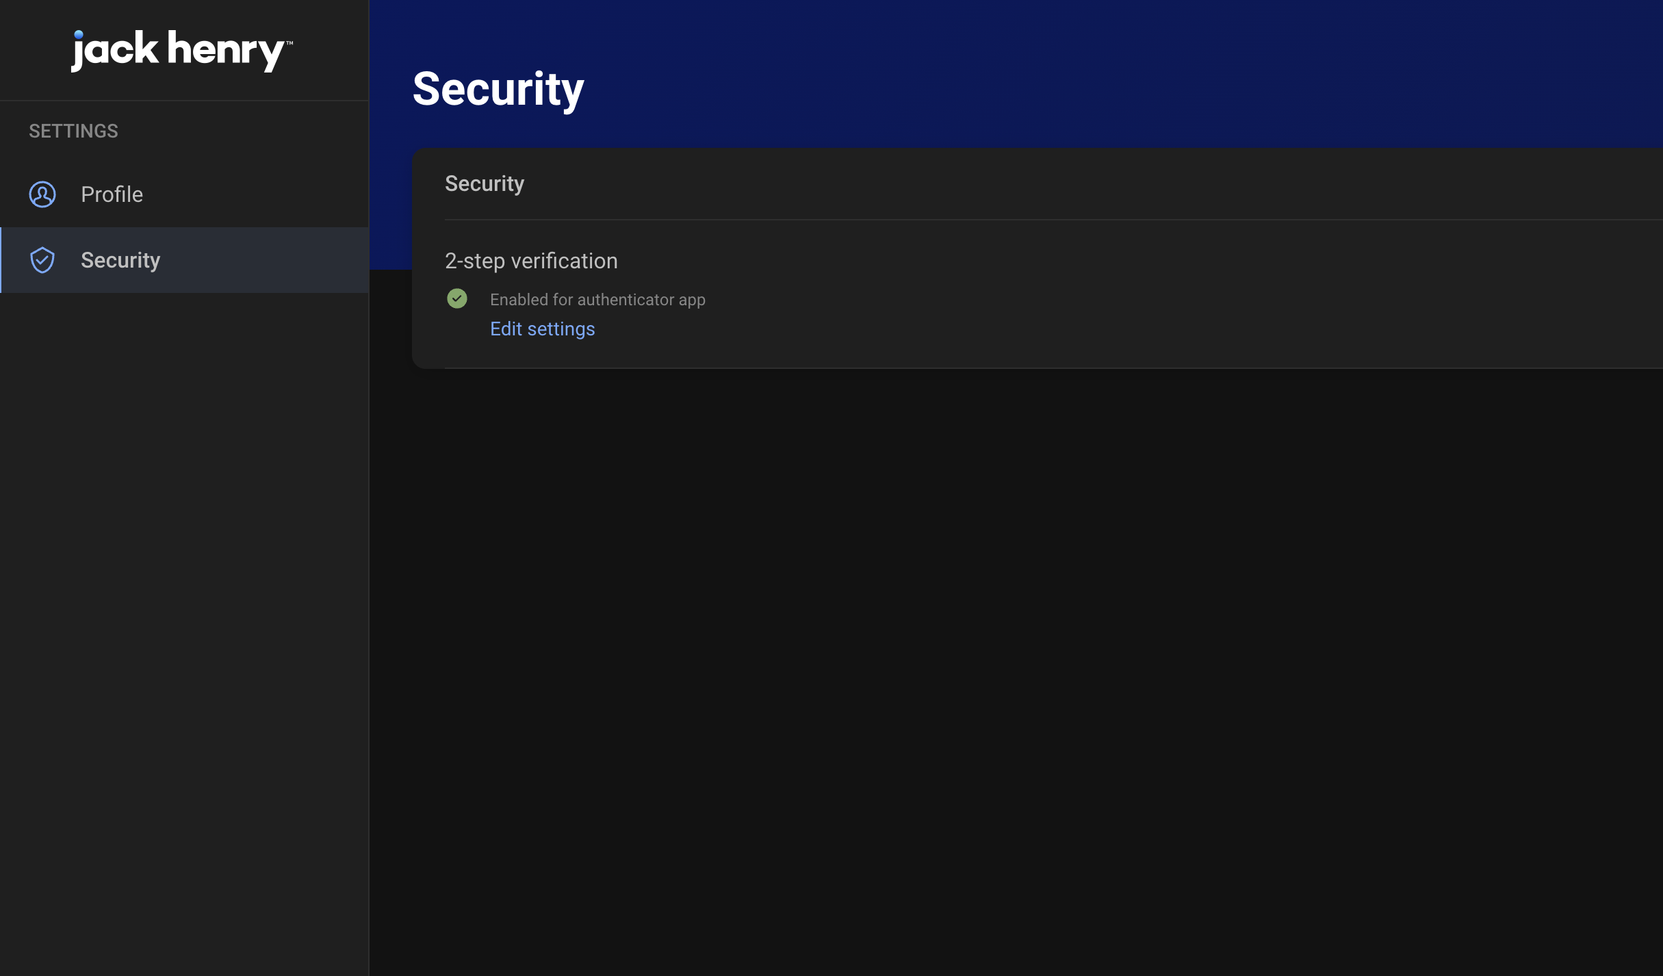Expand the 2-step verification section
The height and width of the screenshot is (976, 1663).
(x=531, y=261)
